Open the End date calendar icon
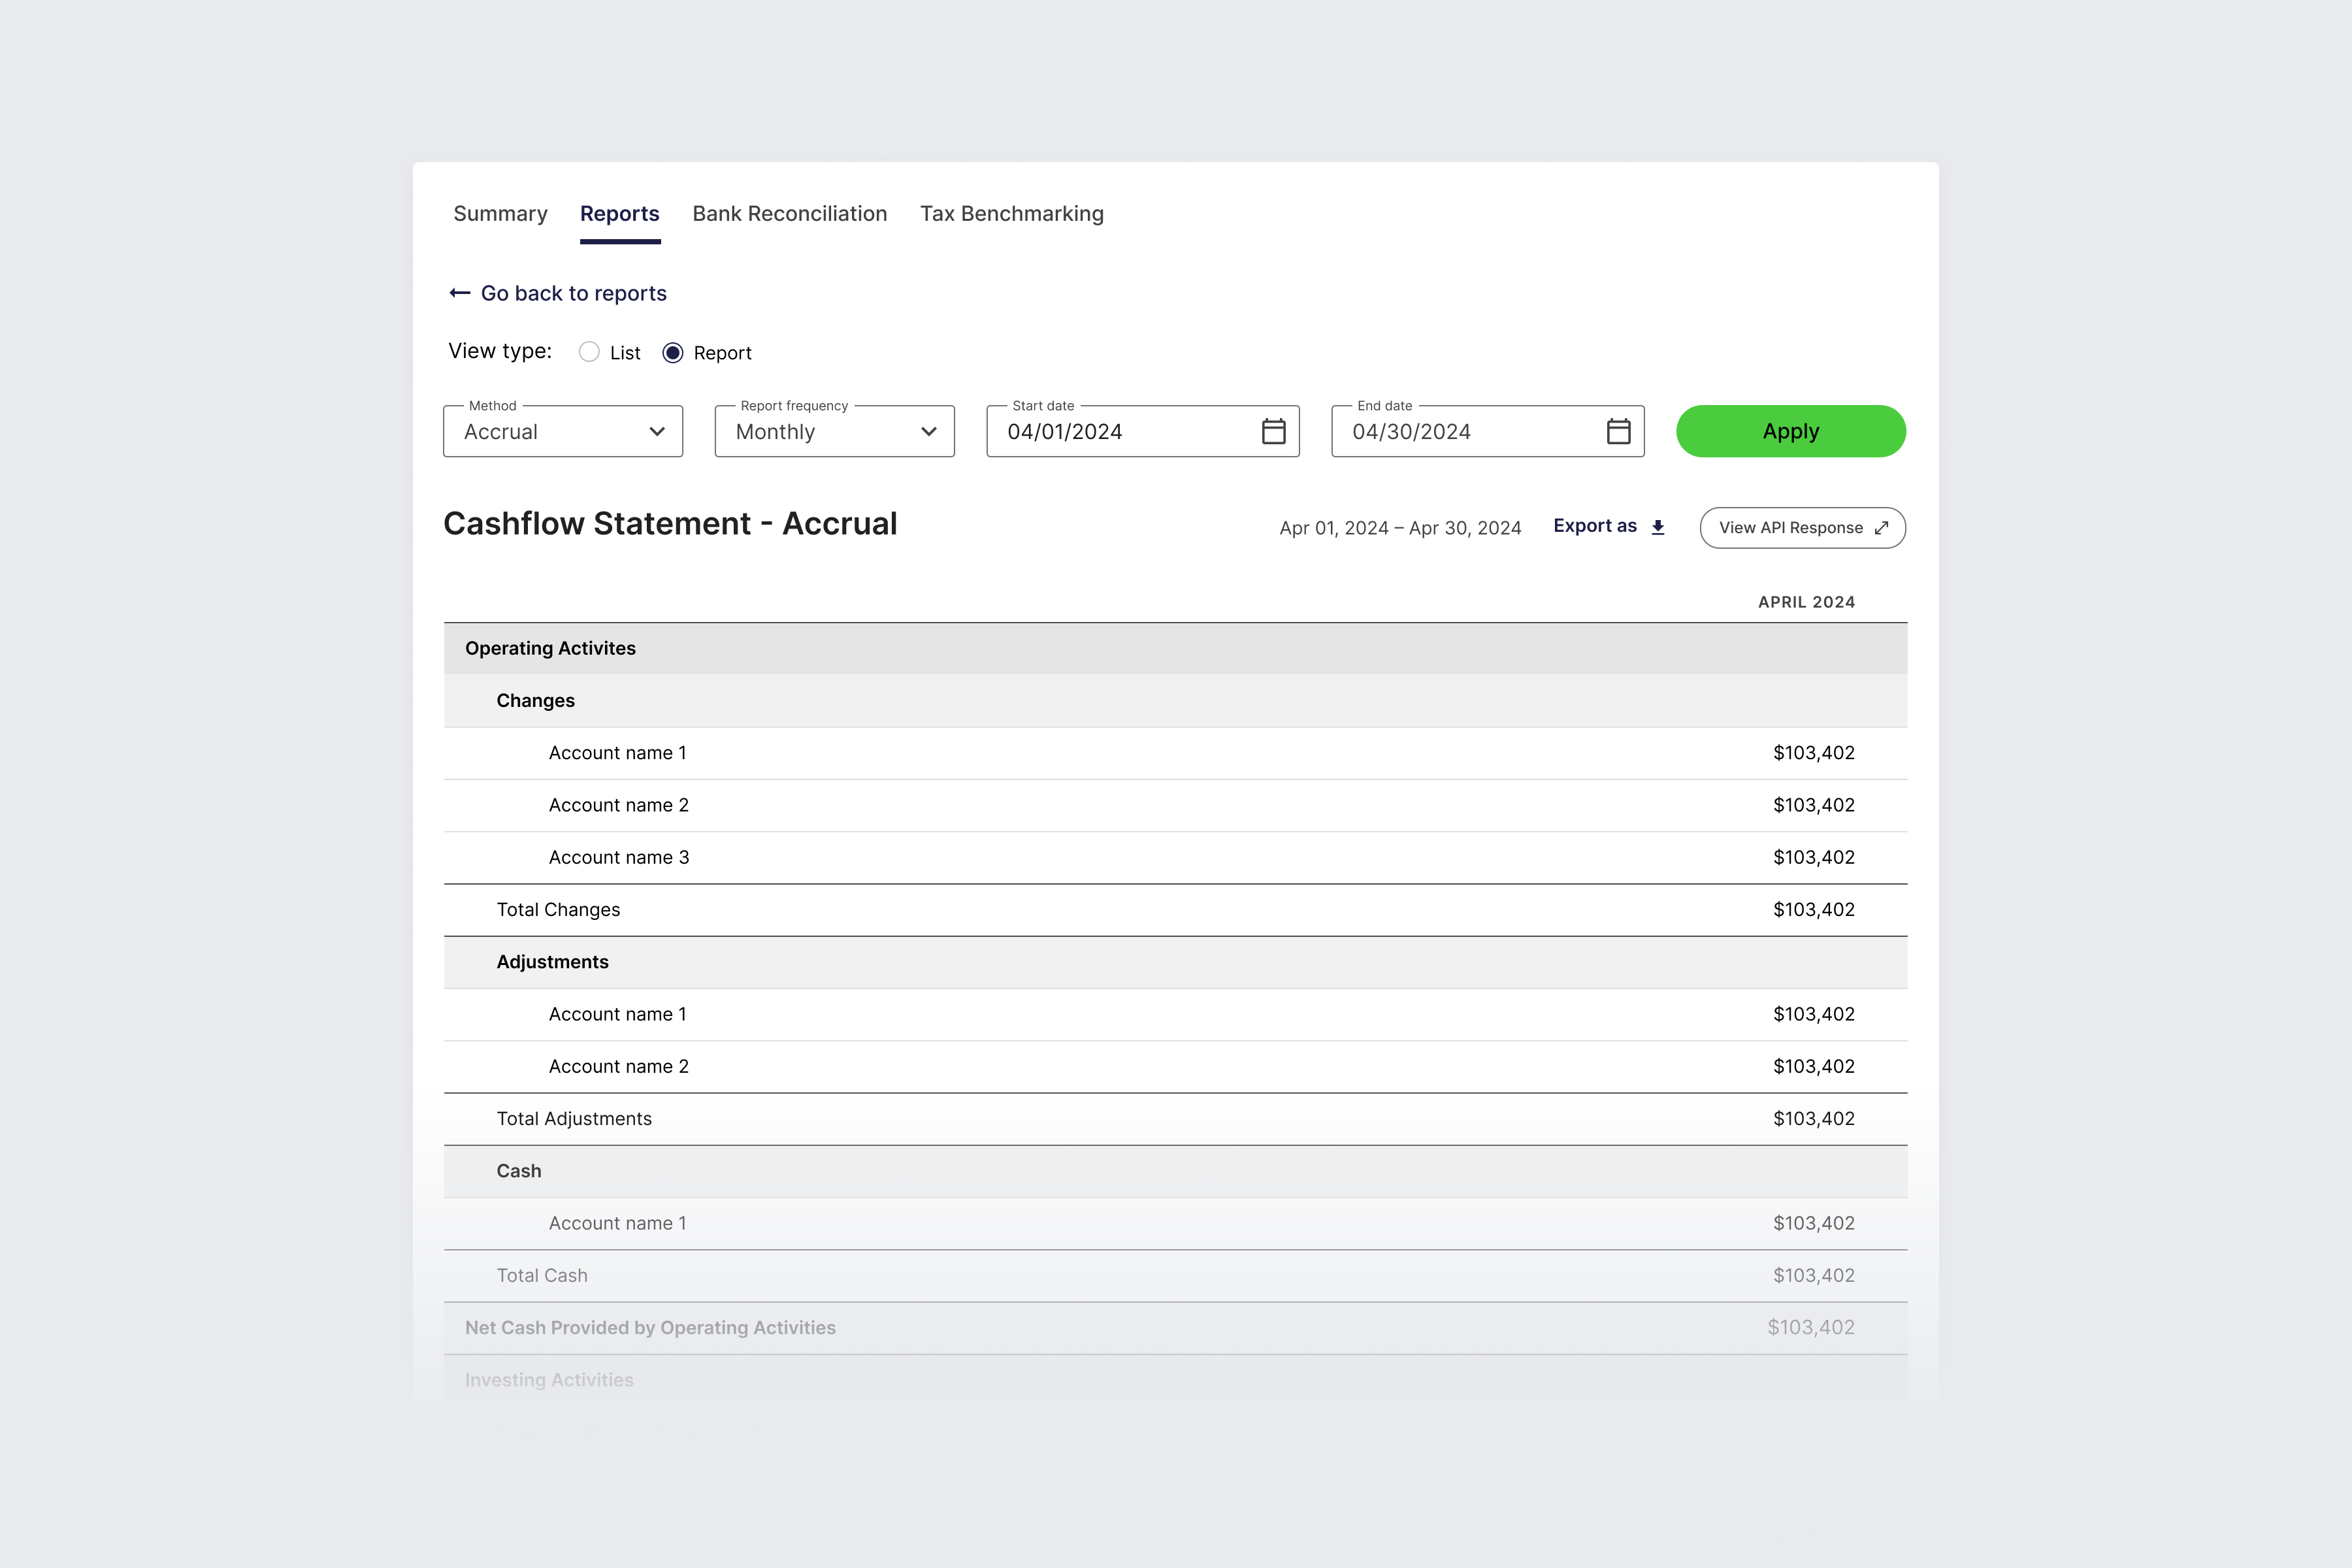 tap(1618, 431)
